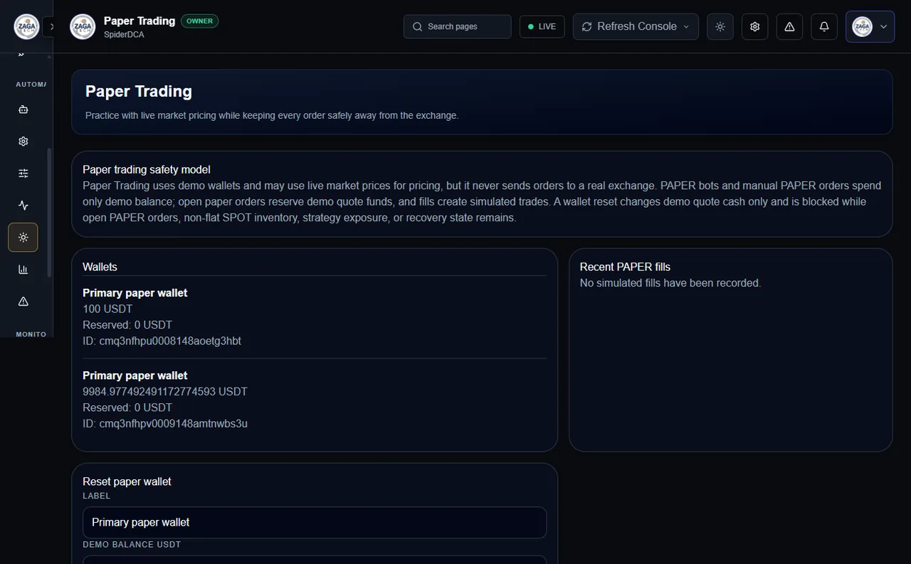Click the Zaga Tech logo in the sidebar
The height and width of the screenshot is (564, 911).
pyautogui.click(x=27, y=27)
